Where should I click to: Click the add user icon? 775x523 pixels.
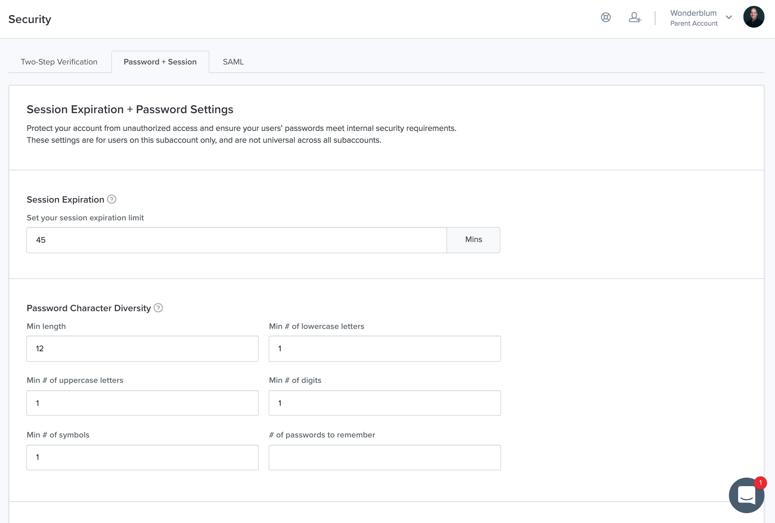coord(635,17)
